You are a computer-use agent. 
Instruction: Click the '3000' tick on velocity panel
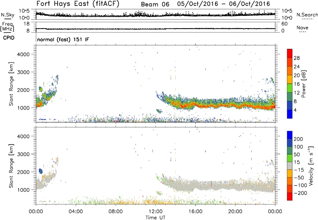[23, 154]
